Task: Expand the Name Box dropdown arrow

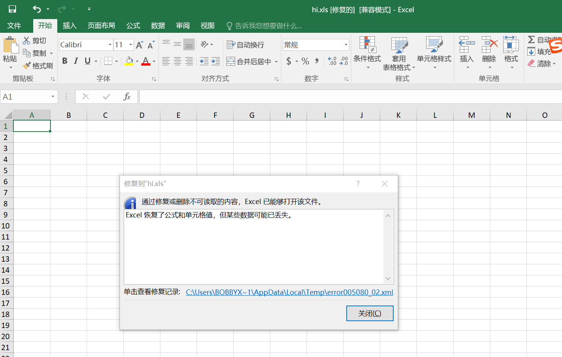Action: [53, 97]
